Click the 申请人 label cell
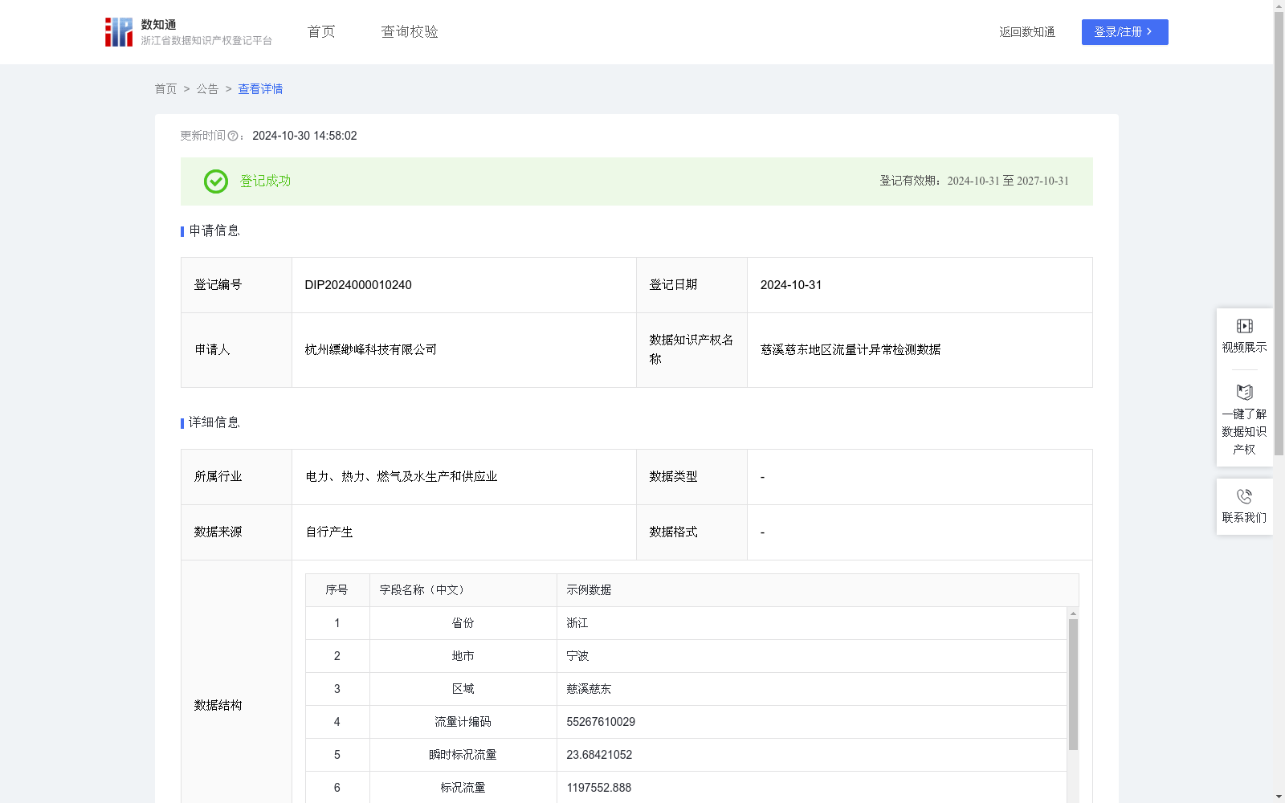The image size is (1285, 803). coord(236,350)
